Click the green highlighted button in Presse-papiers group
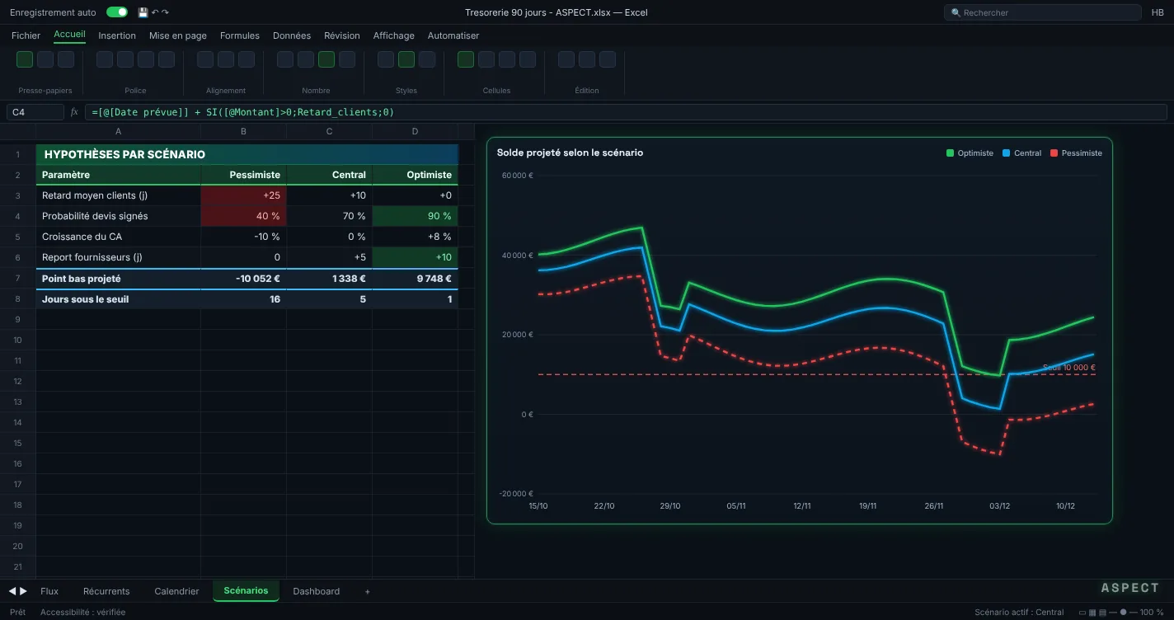The image size is (1174, 620). click(25, 59)
